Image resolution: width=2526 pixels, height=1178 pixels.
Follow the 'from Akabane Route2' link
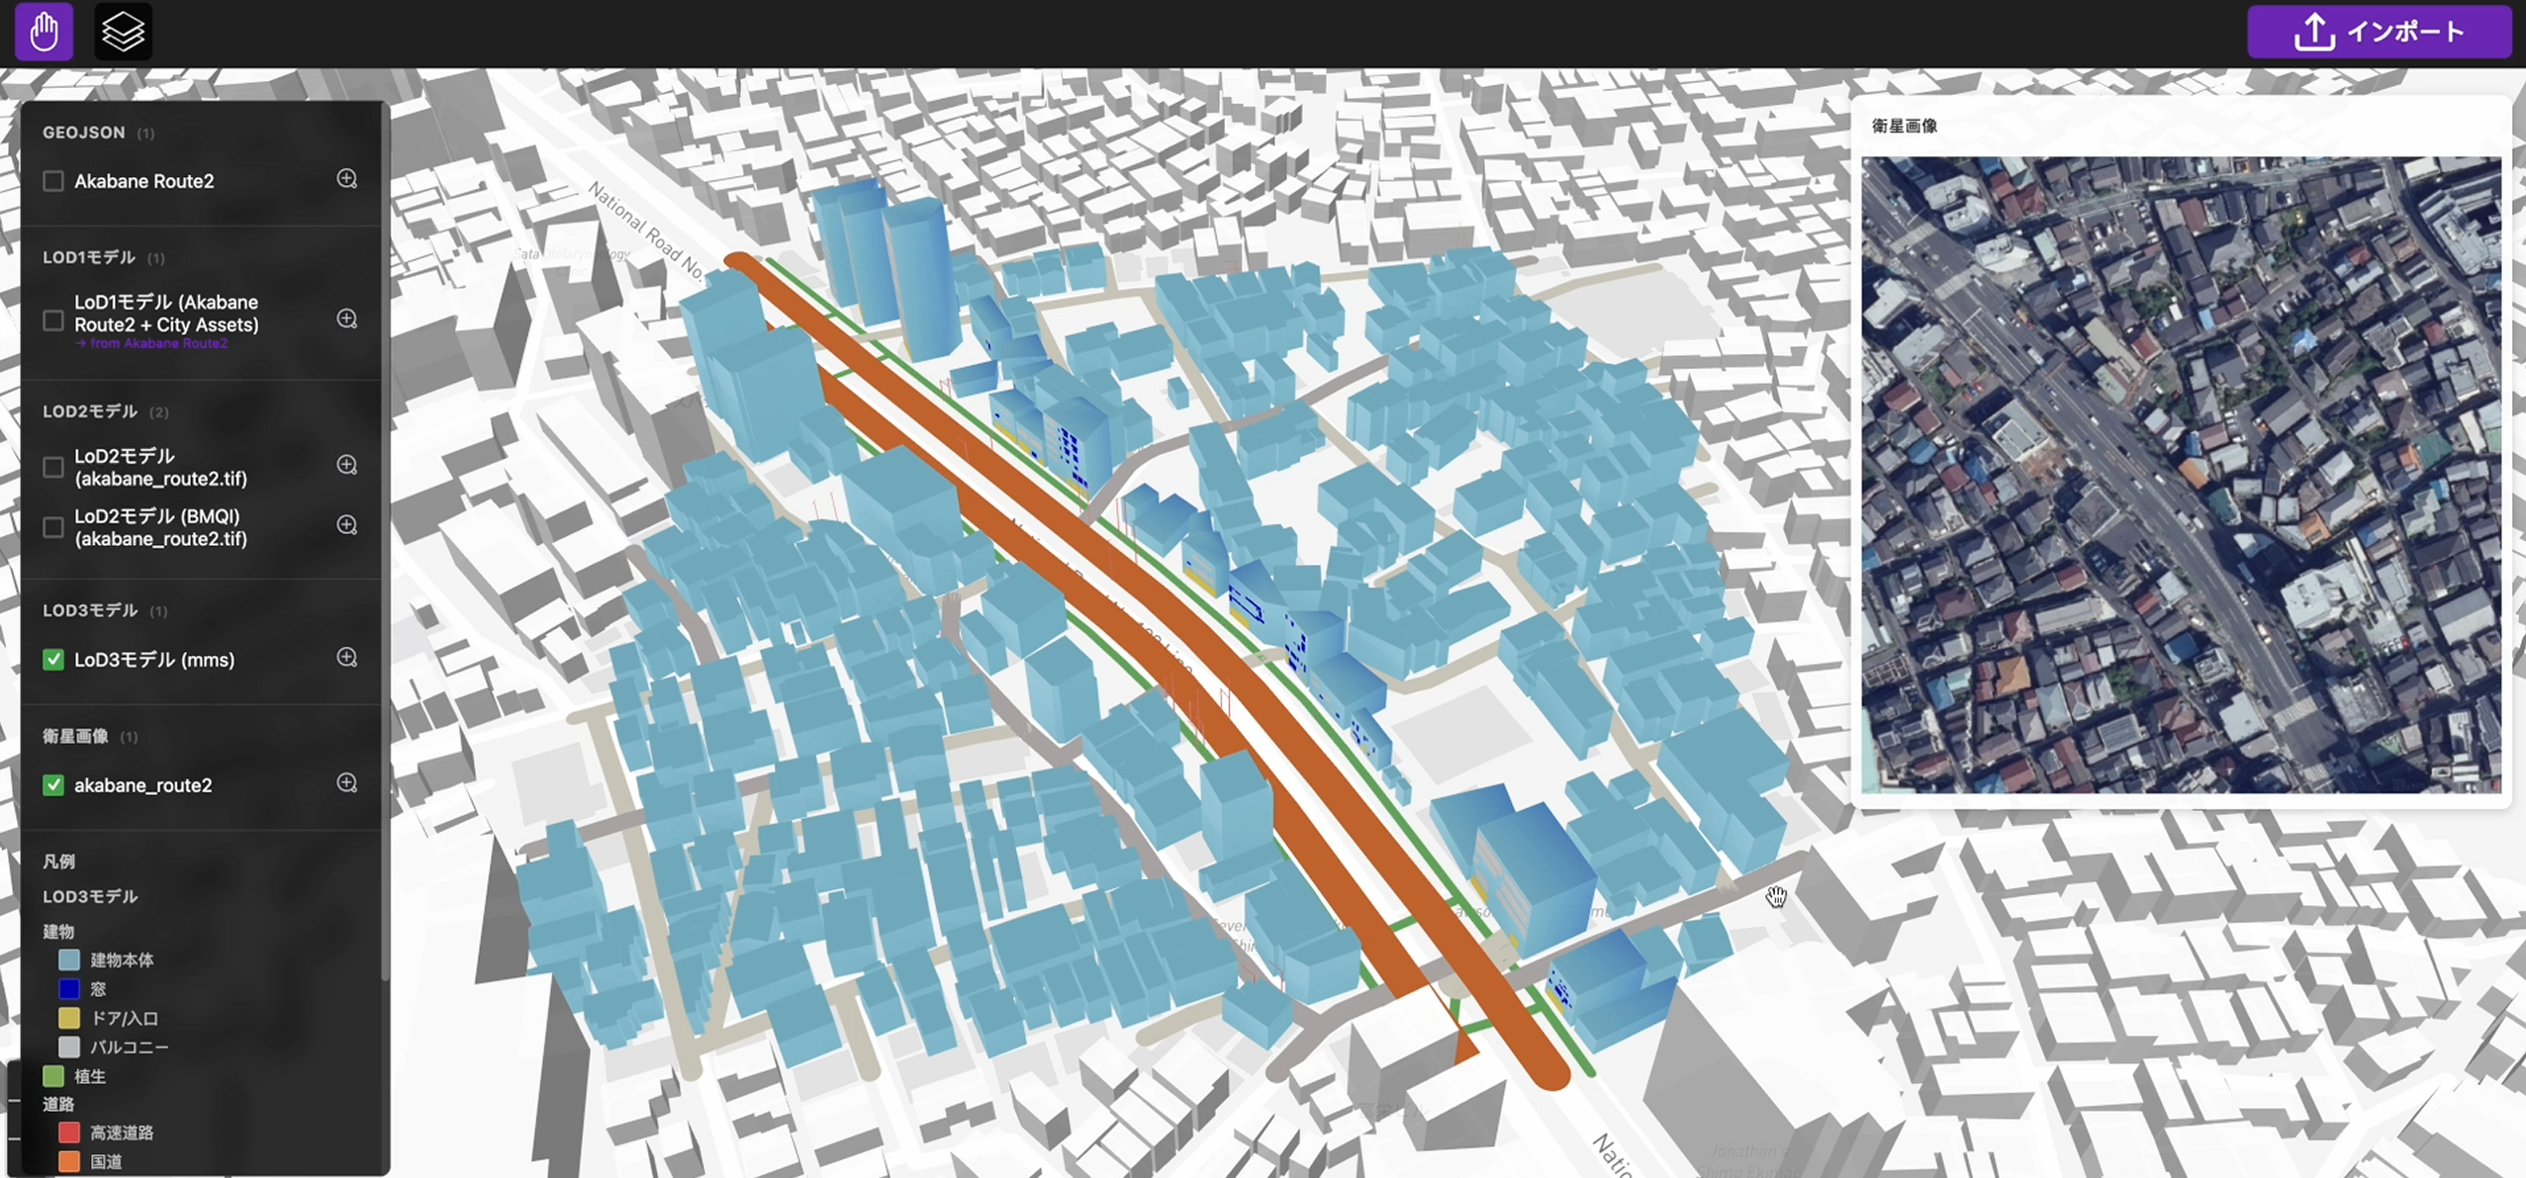pos(151,343)
